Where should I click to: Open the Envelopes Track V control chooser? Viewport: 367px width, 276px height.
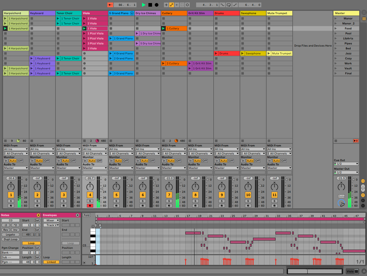[x=51, y=225]
